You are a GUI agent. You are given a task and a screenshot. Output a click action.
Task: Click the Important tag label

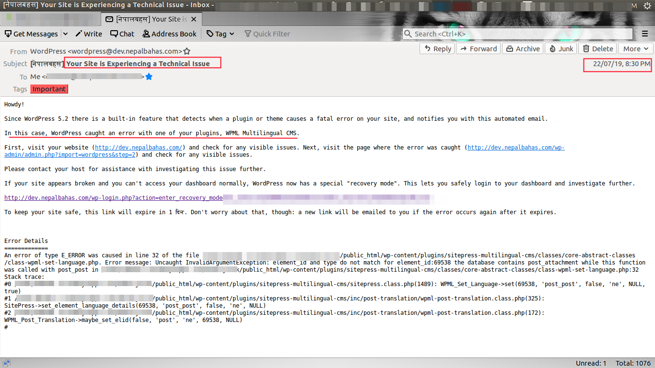[49, 89]
